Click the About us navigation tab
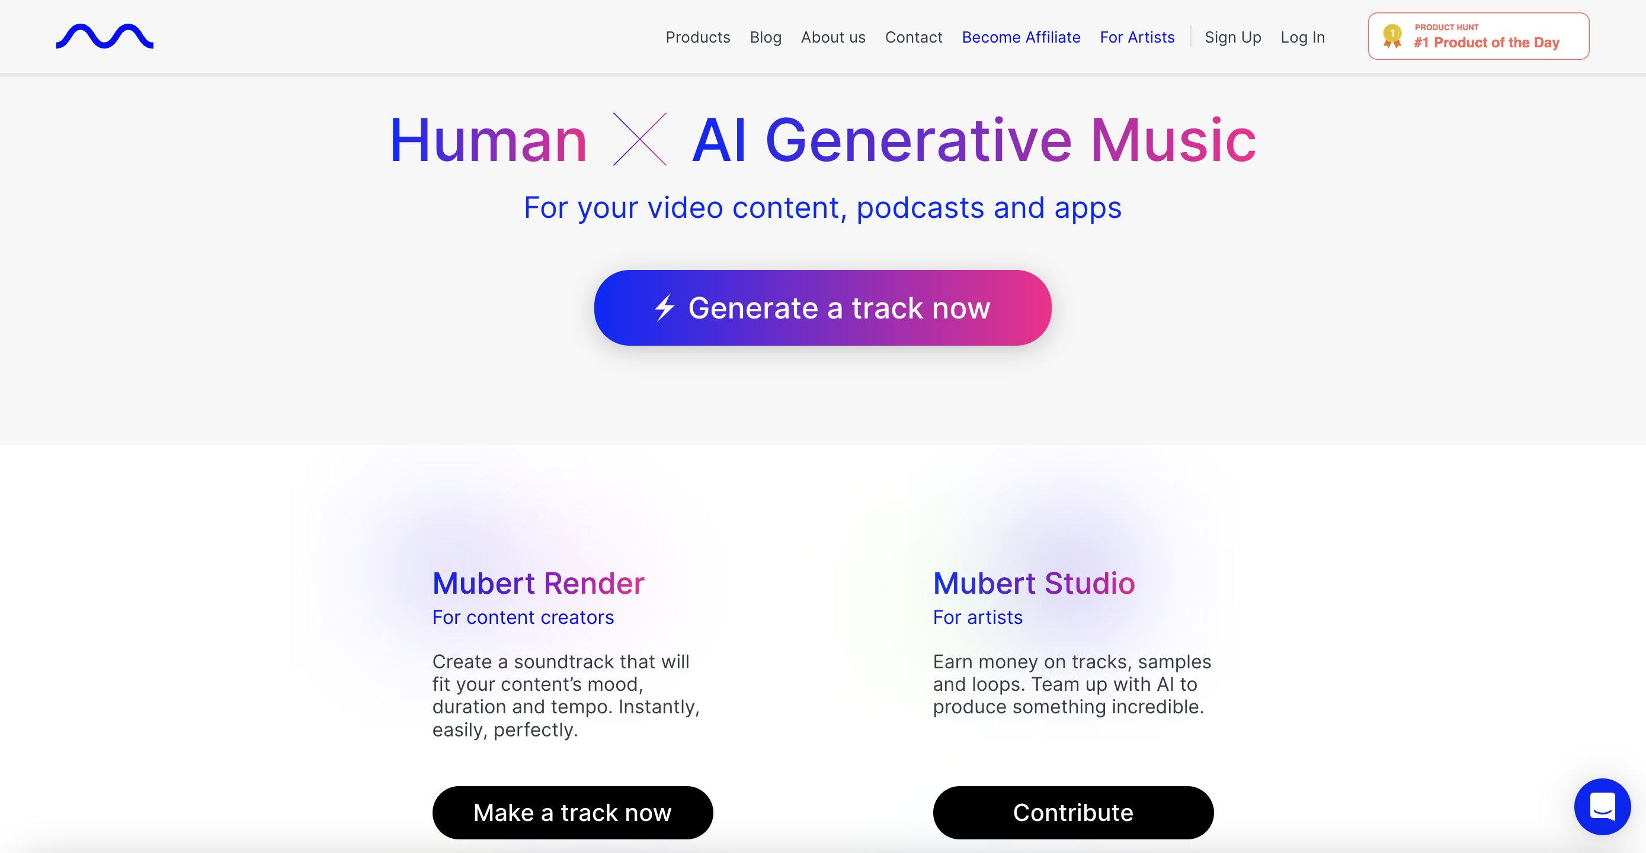The image size is (1646, 853). coord(833,36)
